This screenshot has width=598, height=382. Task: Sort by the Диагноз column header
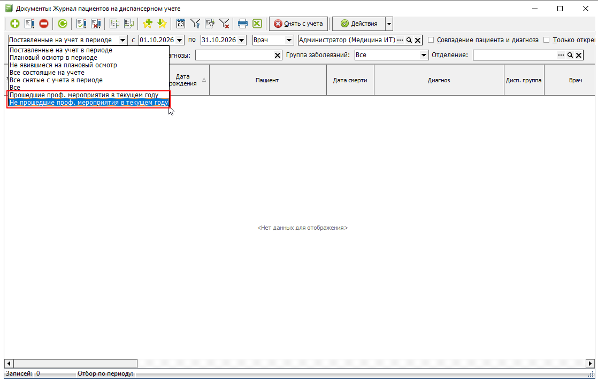tap(439, 80)
